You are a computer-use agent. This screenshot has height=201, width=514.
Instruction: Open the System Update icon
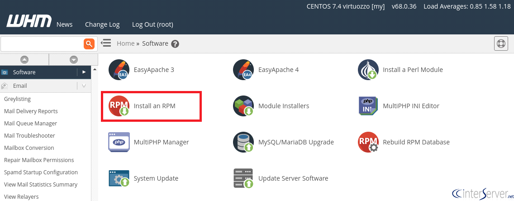[119, 178]
